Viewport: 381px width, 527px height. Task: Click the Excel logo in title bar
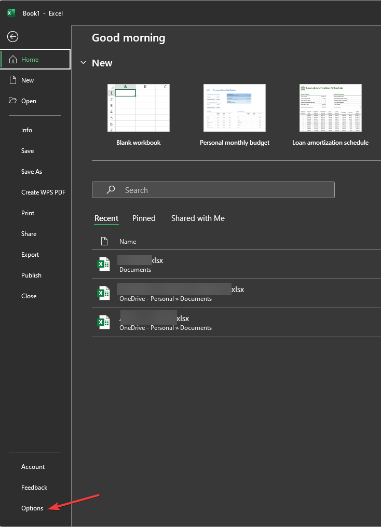click(11, 13)
